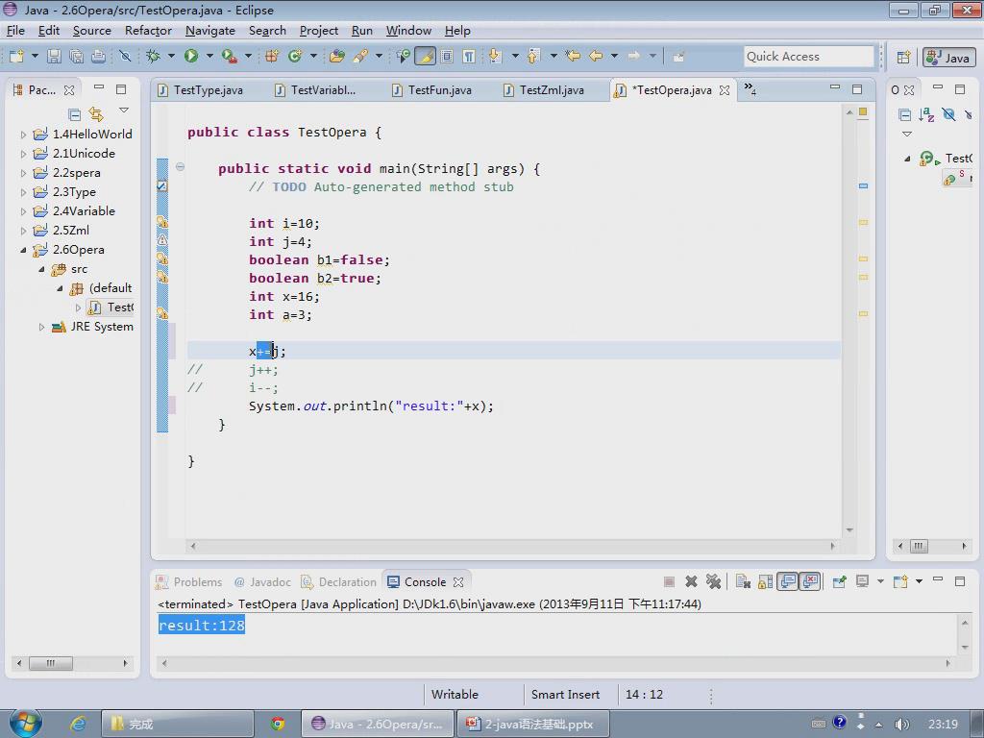Click the Open Type folder icon

click(337, 57)
